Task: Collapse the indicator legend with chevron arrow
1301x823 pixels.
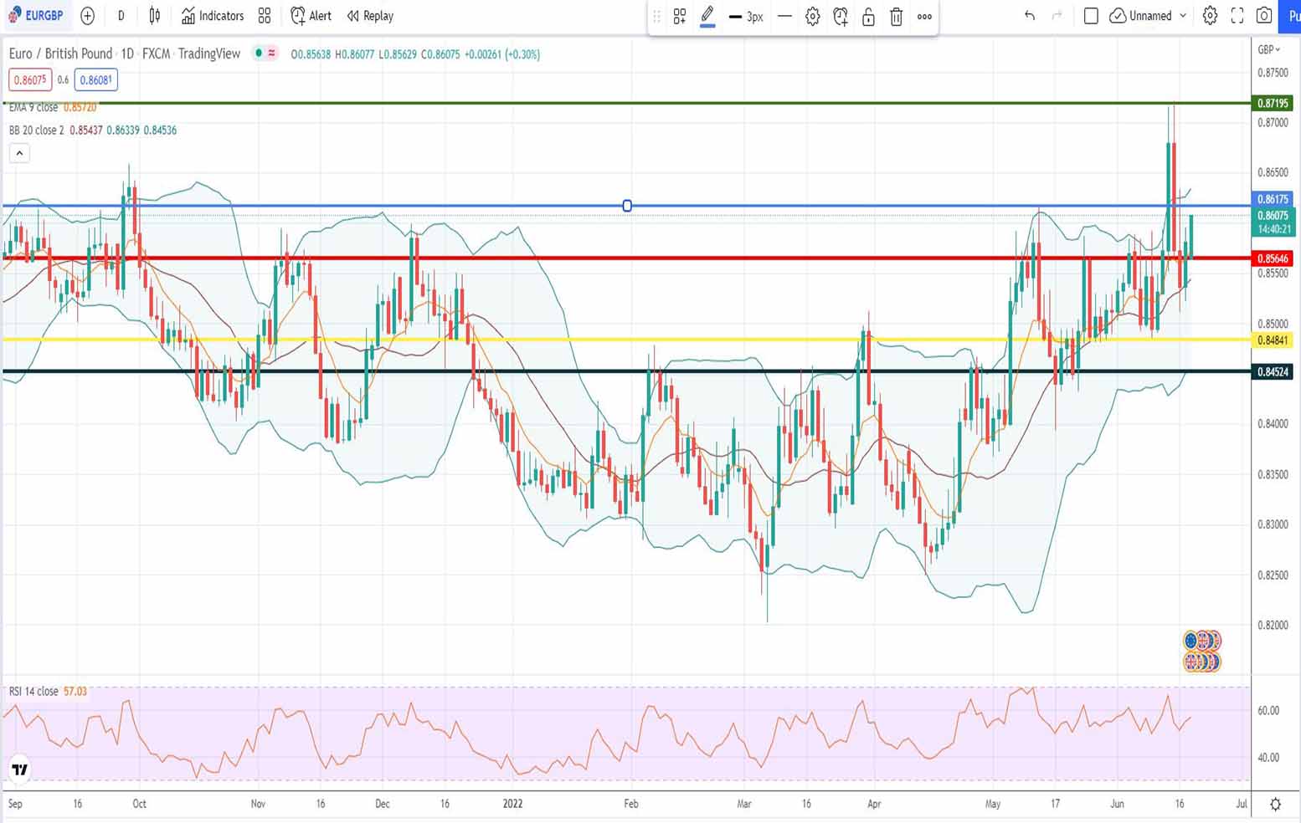Action: click(19, 153)
